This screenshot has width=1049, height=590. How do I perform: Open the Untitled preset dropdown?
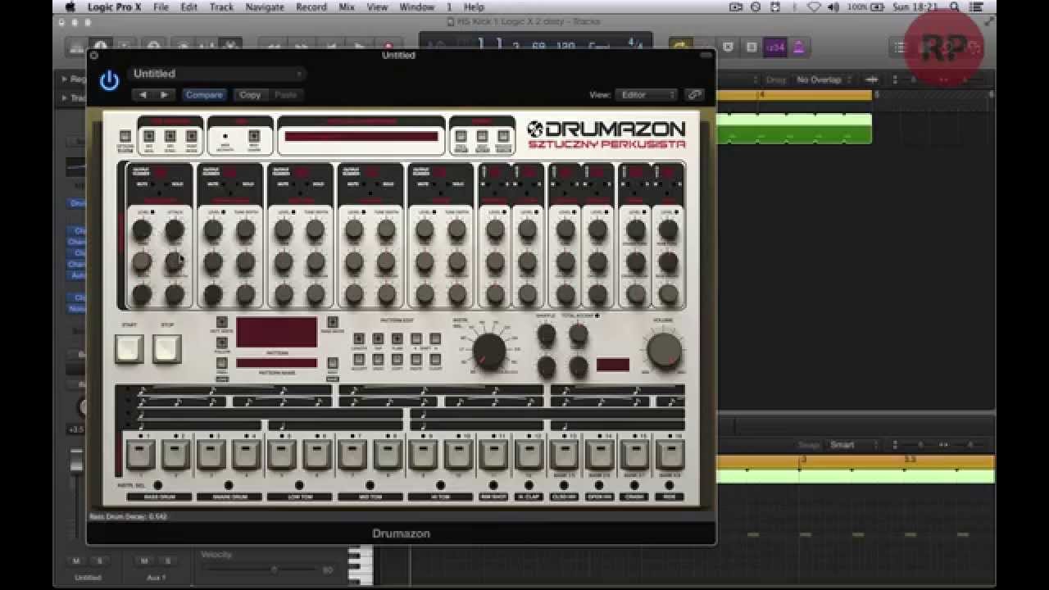(x=216, y=74)
